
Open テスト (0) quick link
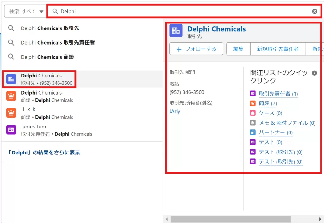pyautogui.click(x=271, y=142)
